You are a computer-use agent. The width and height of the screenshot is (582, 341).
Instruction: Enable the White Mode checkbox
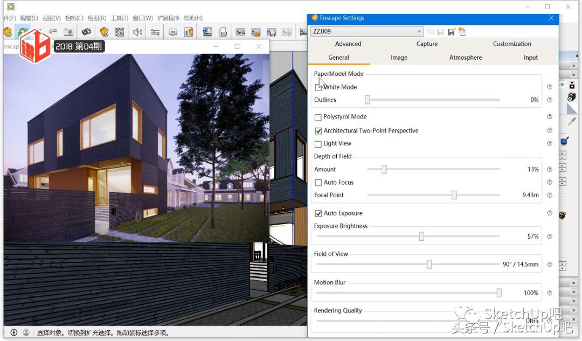point(318,87)
